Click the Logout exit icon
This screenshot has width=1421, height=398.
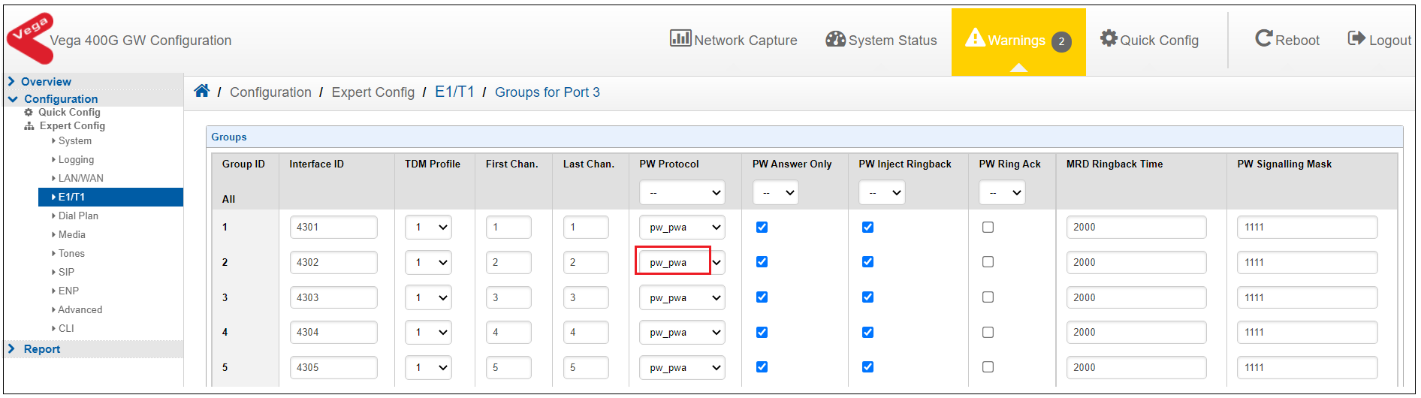pyautogui.click(x=1356, y=38)
